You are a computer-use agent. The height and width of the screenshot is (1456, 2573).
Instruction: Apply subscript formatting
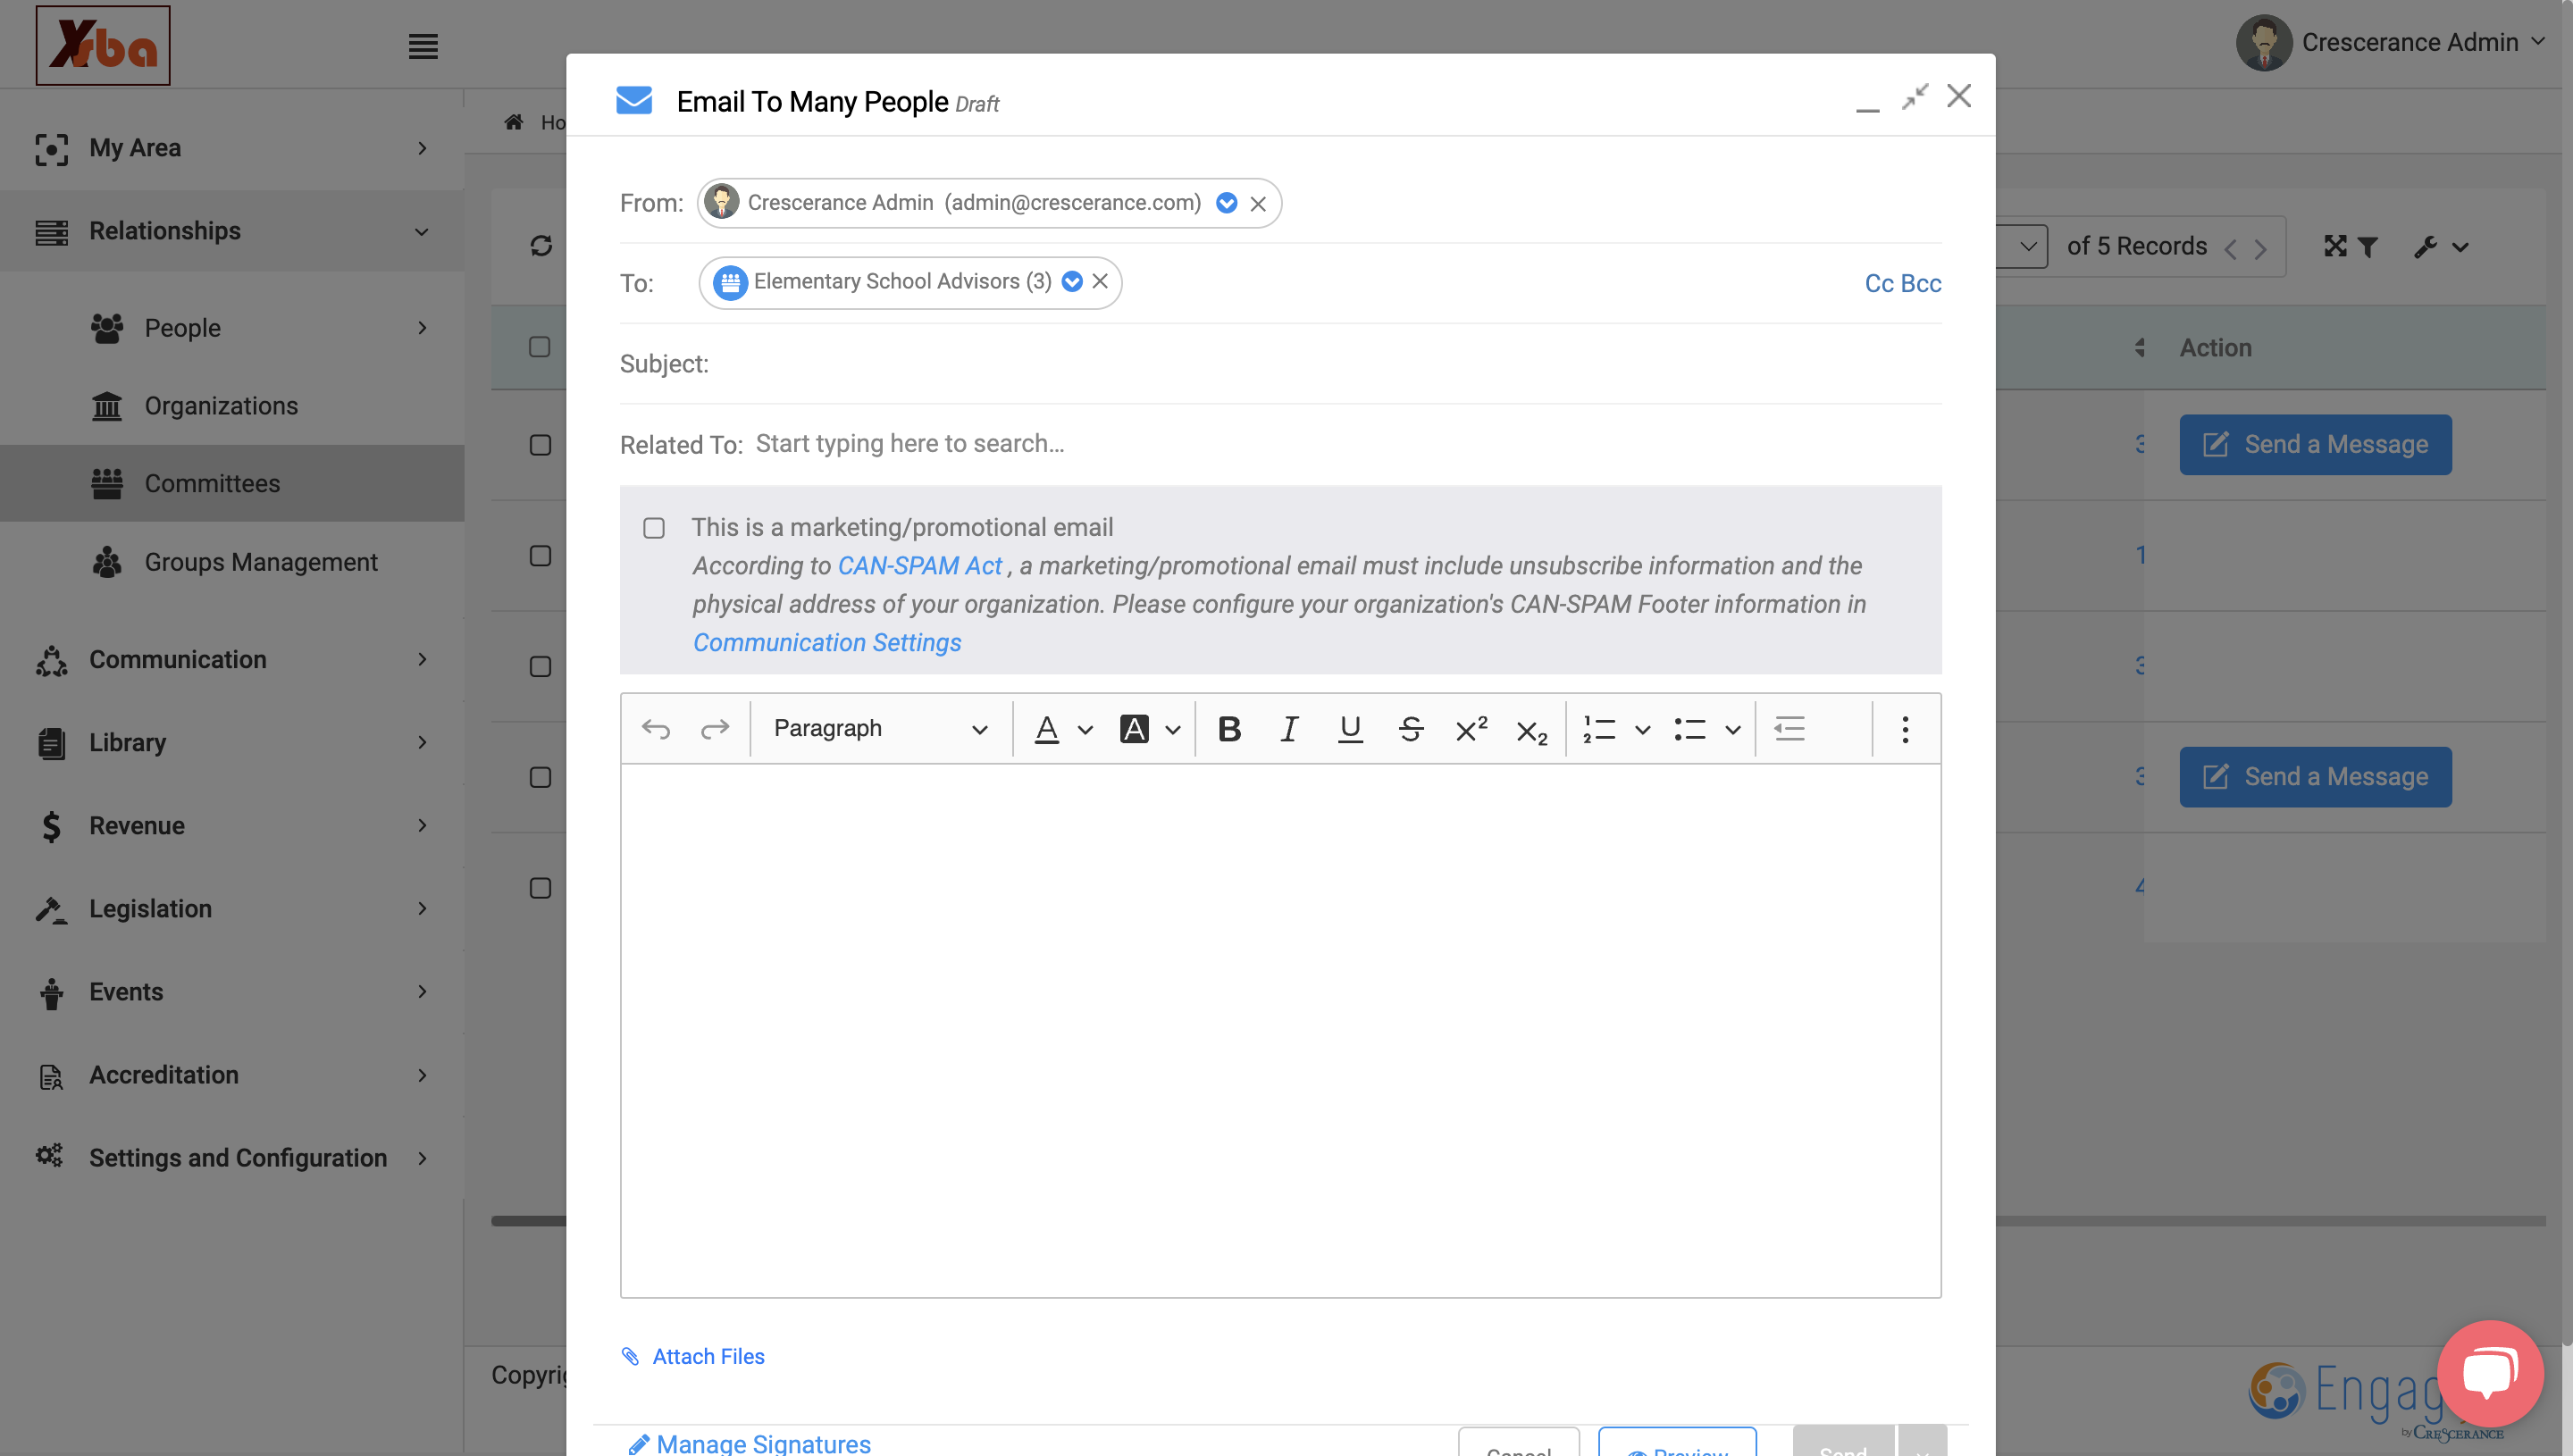[1532, 731]
